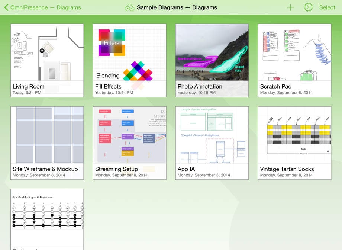Tap the Living Room title label
342x250 pixels.
tap(29, 86)
